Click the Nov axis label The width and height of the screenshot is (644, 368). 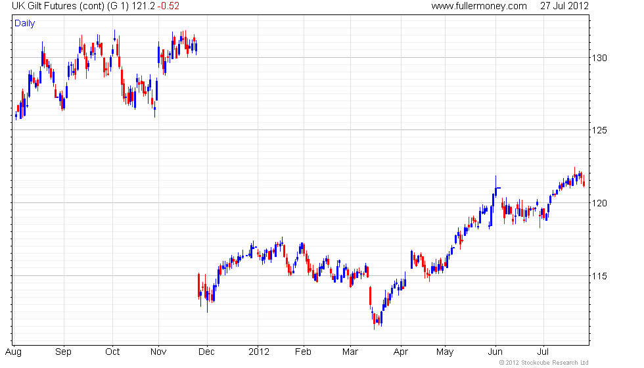pyautogui.click(x=158, y=352)
